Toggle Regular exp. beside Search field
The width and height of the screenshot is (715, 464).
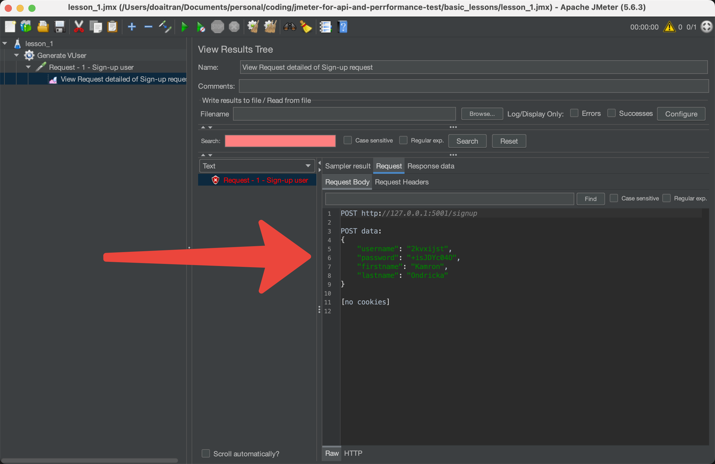click(403, 140)
